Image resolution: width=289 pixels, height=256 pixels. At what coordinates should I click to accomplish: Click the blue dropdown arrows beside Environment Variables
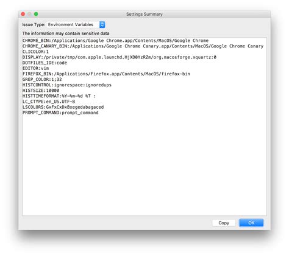102,25
